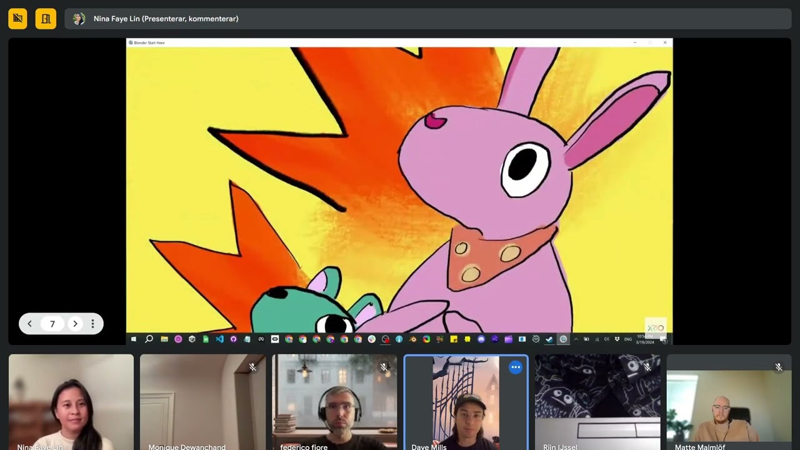Select federico fiore's video tile
Image resolution: width=800 pixels, height=450 pixels.
coord(334,402)
